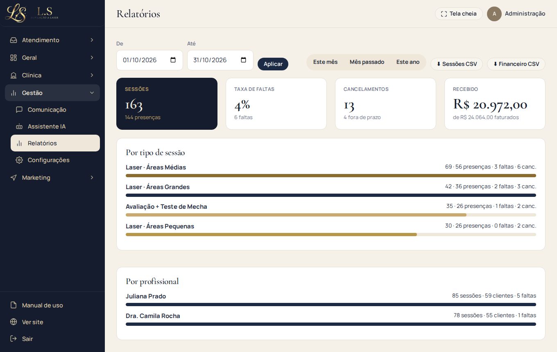The image size is (557, 352).
Task: Select the Este mês period filter
Action: coord(325,62)
